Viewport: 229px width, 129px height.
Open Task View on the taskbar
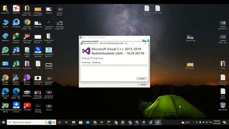pyautogui.click(x=67, y=122)
